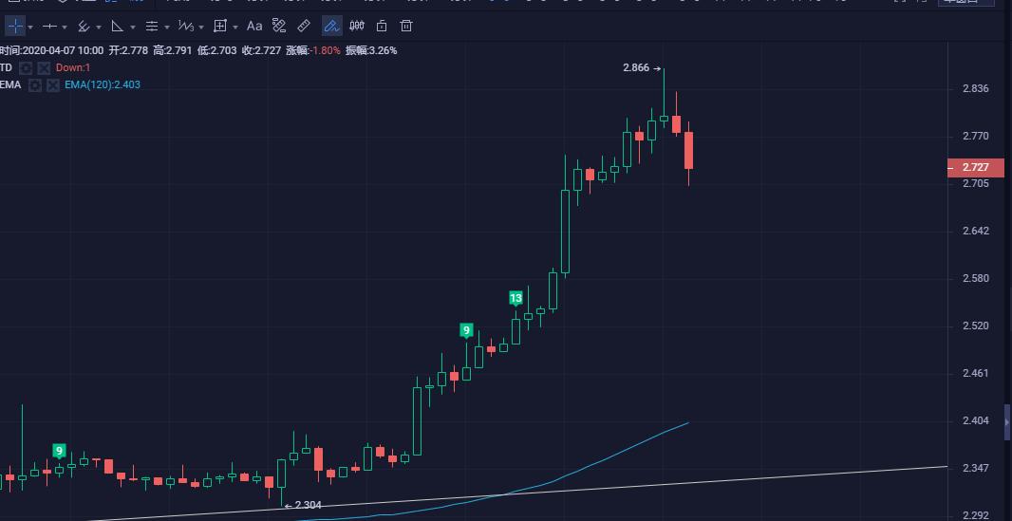Expand the horizontal line tool options arrow
1012x521 pixels.
click(x=64, y=28)
